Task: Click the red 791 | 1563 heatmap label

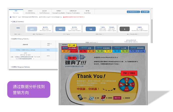Action: coord(129,73)
